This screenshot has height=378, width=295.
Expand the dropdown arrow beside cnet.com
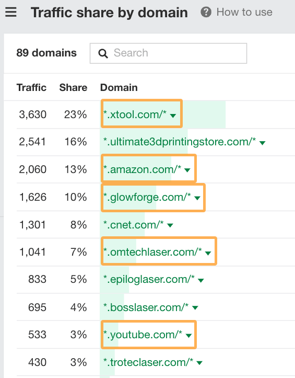click(x=170, y=226)
